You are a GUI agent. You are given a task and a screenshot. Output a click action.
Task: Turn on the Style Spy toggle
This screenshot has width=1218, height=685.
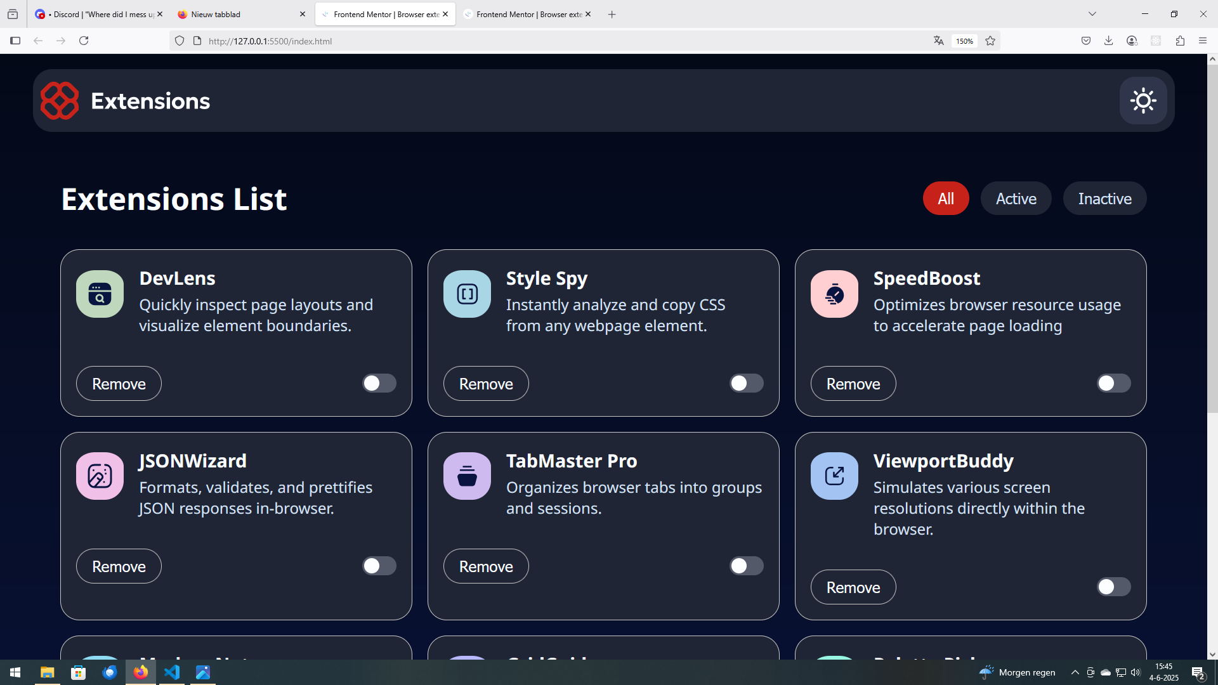pyautogui.click(x=746, y=383)
